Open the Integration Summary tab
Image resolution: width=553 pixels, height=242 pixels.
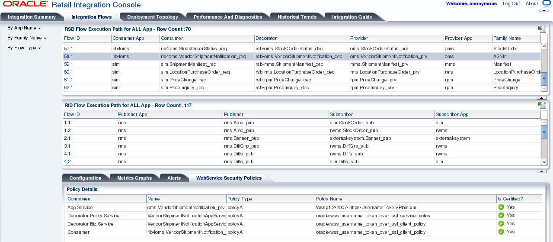click(32, 17)
